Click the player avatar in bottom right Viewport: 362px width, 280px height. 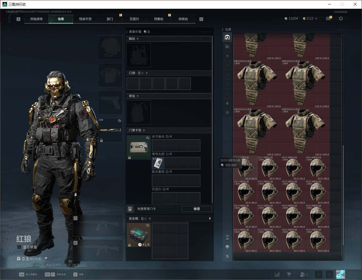pyautogui.click(x=340, y=274)
